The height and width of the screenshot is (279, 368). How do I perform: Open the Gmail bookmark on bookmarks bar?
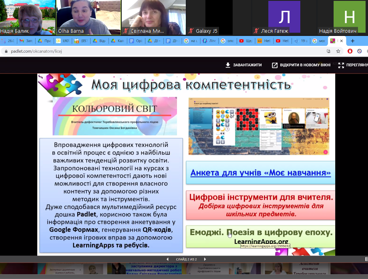[x=25, y=41]
